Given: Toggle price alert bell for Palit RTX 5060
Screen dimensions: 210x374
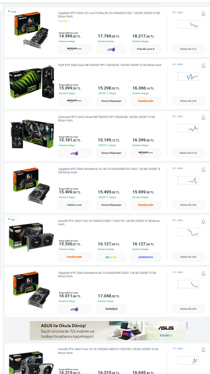Looking at the screenshot, I should point(203,66).
